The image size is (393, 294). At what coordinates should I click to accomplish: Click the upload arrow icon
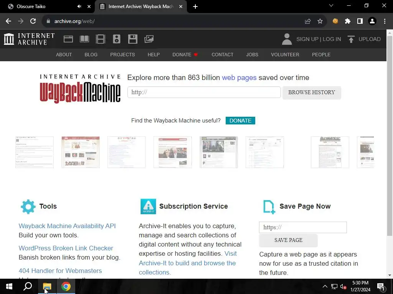(351, 39)
